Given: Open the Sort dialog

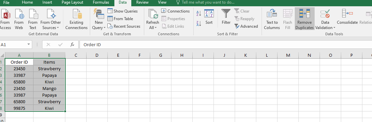Looking at the screenshot, I should [x=209, y=17].
